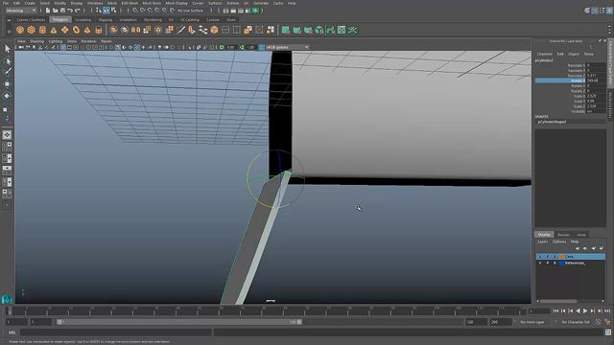614x345 pixels.
Task: Click the last green shelf icon
Action: [x=352, y=30]
